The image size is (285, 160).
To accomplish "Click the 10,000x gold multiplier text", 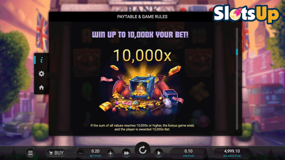I will 142,55.
